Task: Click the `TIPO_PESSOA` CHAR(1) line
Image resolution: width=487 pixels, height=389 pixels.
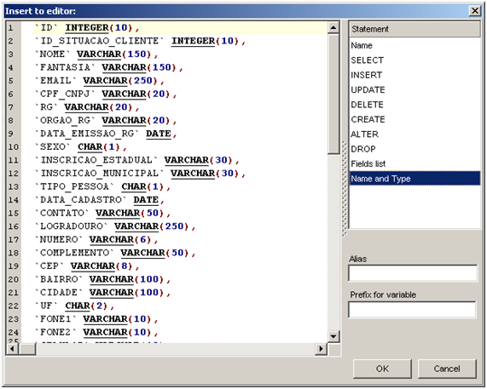Action: [102, 186]
